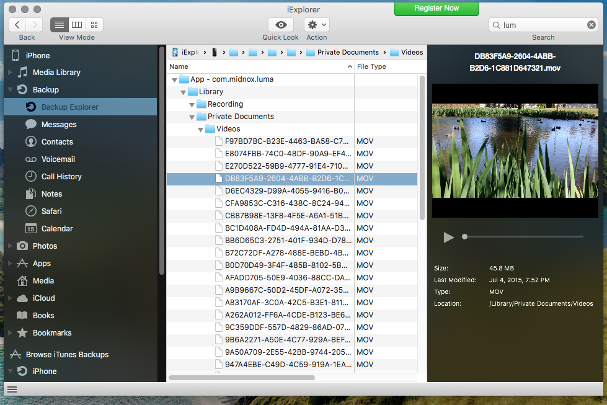The width and height of the screenshot is (607, 405).
Task: Play the video preview
Action: (x=448, y=237)
